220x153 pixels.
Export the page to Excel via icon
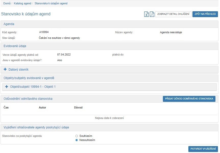click(147, 14)
